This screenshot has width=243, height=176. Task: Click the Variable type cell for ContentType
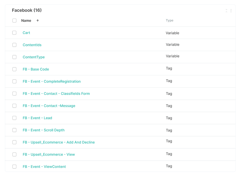point(173,56)
